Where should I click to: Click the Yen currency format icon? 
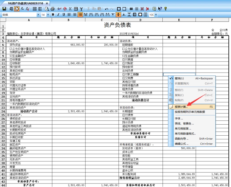(x=81, y=9)
